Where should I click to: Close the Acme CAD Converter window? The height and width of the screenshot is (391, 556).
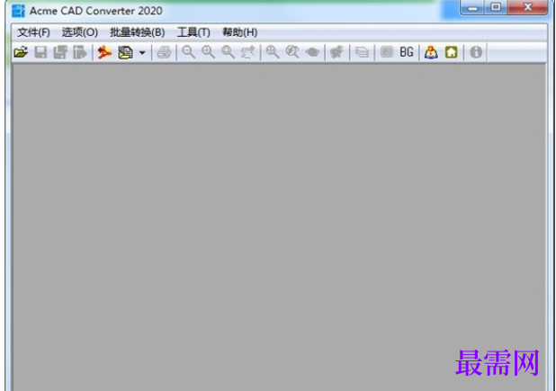[x=527, y=7]
